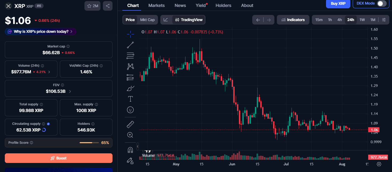Click the circulating supply verified badge
This screenshot has width=392, height=172.
pyautogui.click(x=48, y=124)
